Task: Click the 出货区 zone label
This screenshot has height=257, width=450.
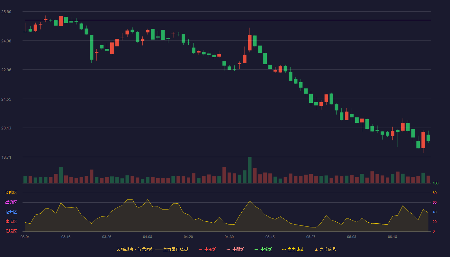Action: 11,202
